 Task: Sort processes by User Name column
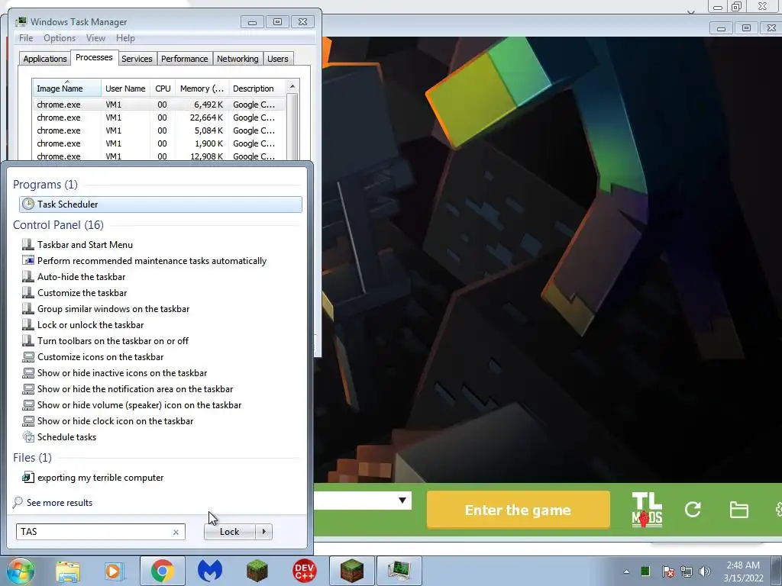126,89
